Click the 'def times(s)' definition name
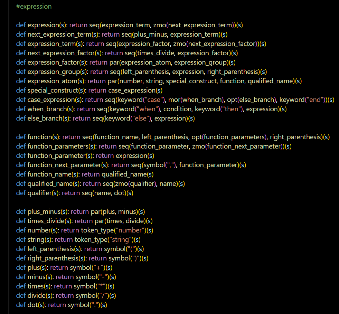This screenshot has height=314, width=339. (x=36, y=286)
